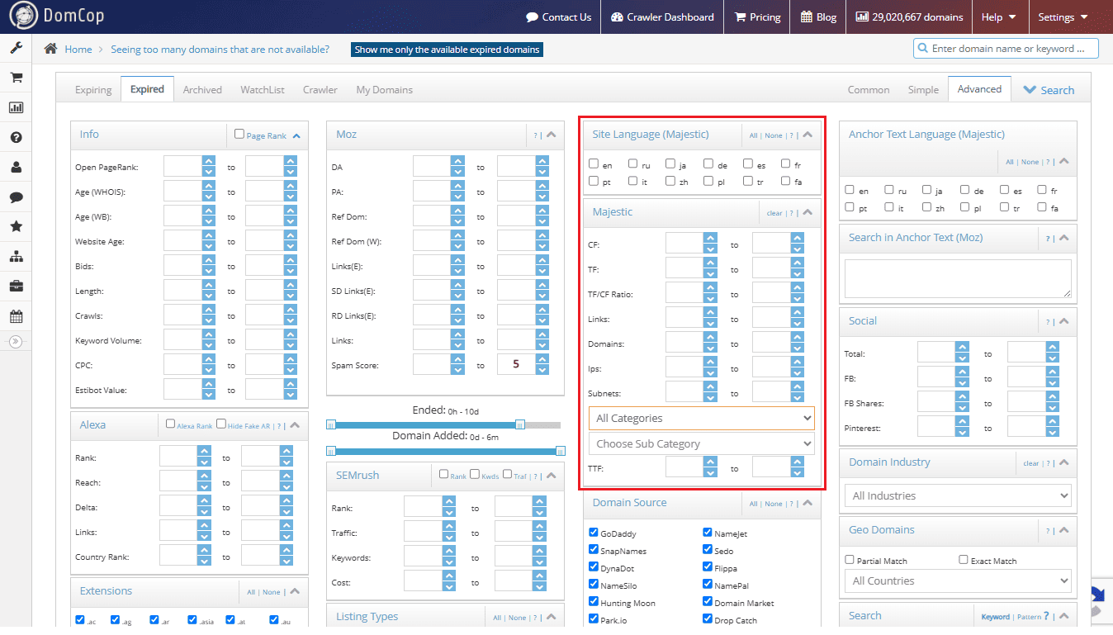Toggle SEMrush Kwds checkbox
The image size is (1113, 635).
click(475, 474)
